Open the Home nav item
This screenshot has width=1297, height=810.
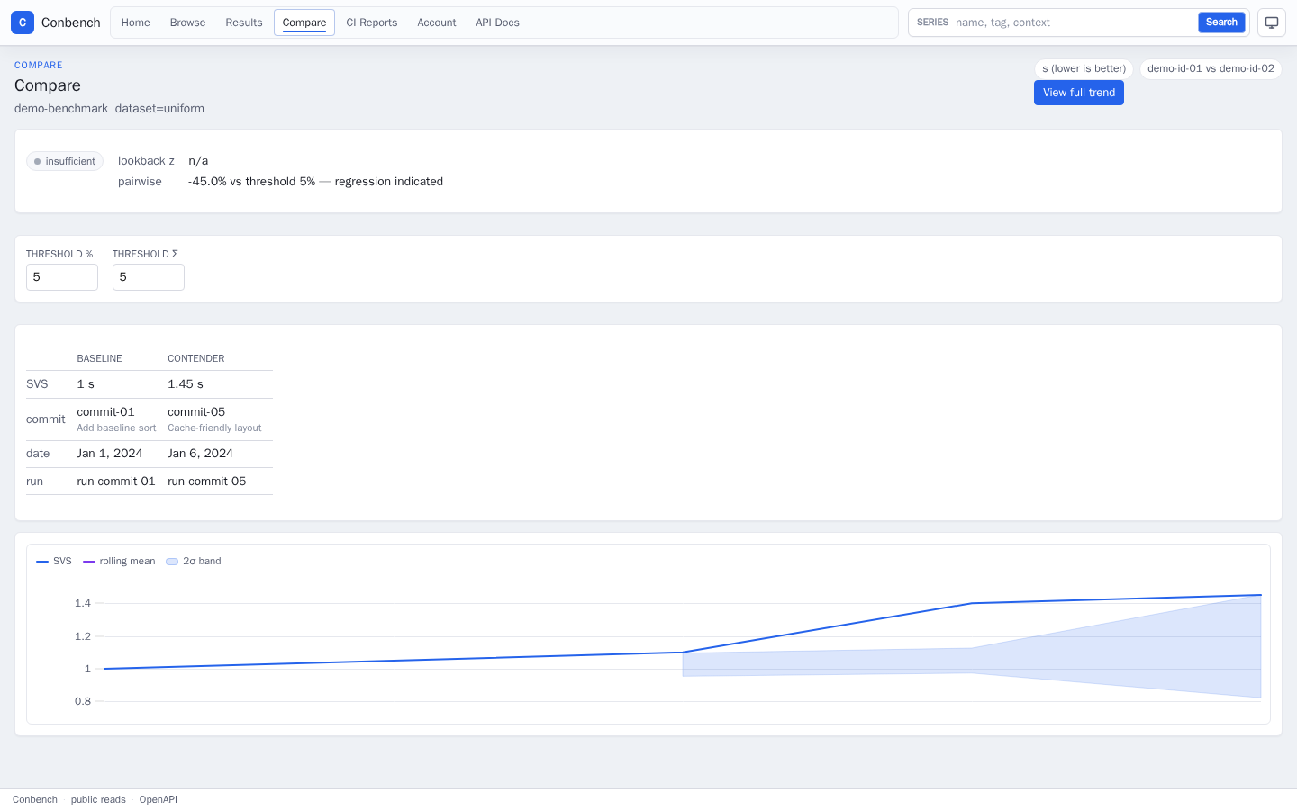click(x=136, y=22)
